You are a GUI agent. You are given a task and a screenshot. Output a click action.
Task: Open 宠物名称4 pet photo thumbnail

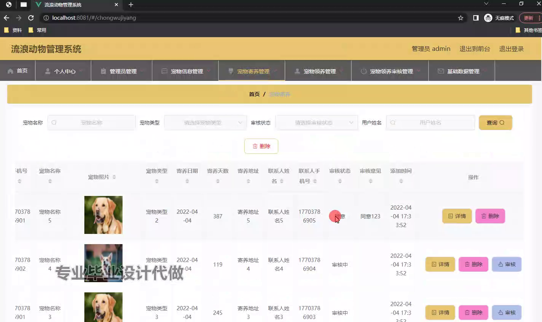(104, 263)
